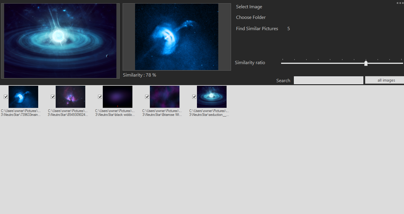Click the Similarity ratio slider handle

pyautogui.click(x=366, y=63)
